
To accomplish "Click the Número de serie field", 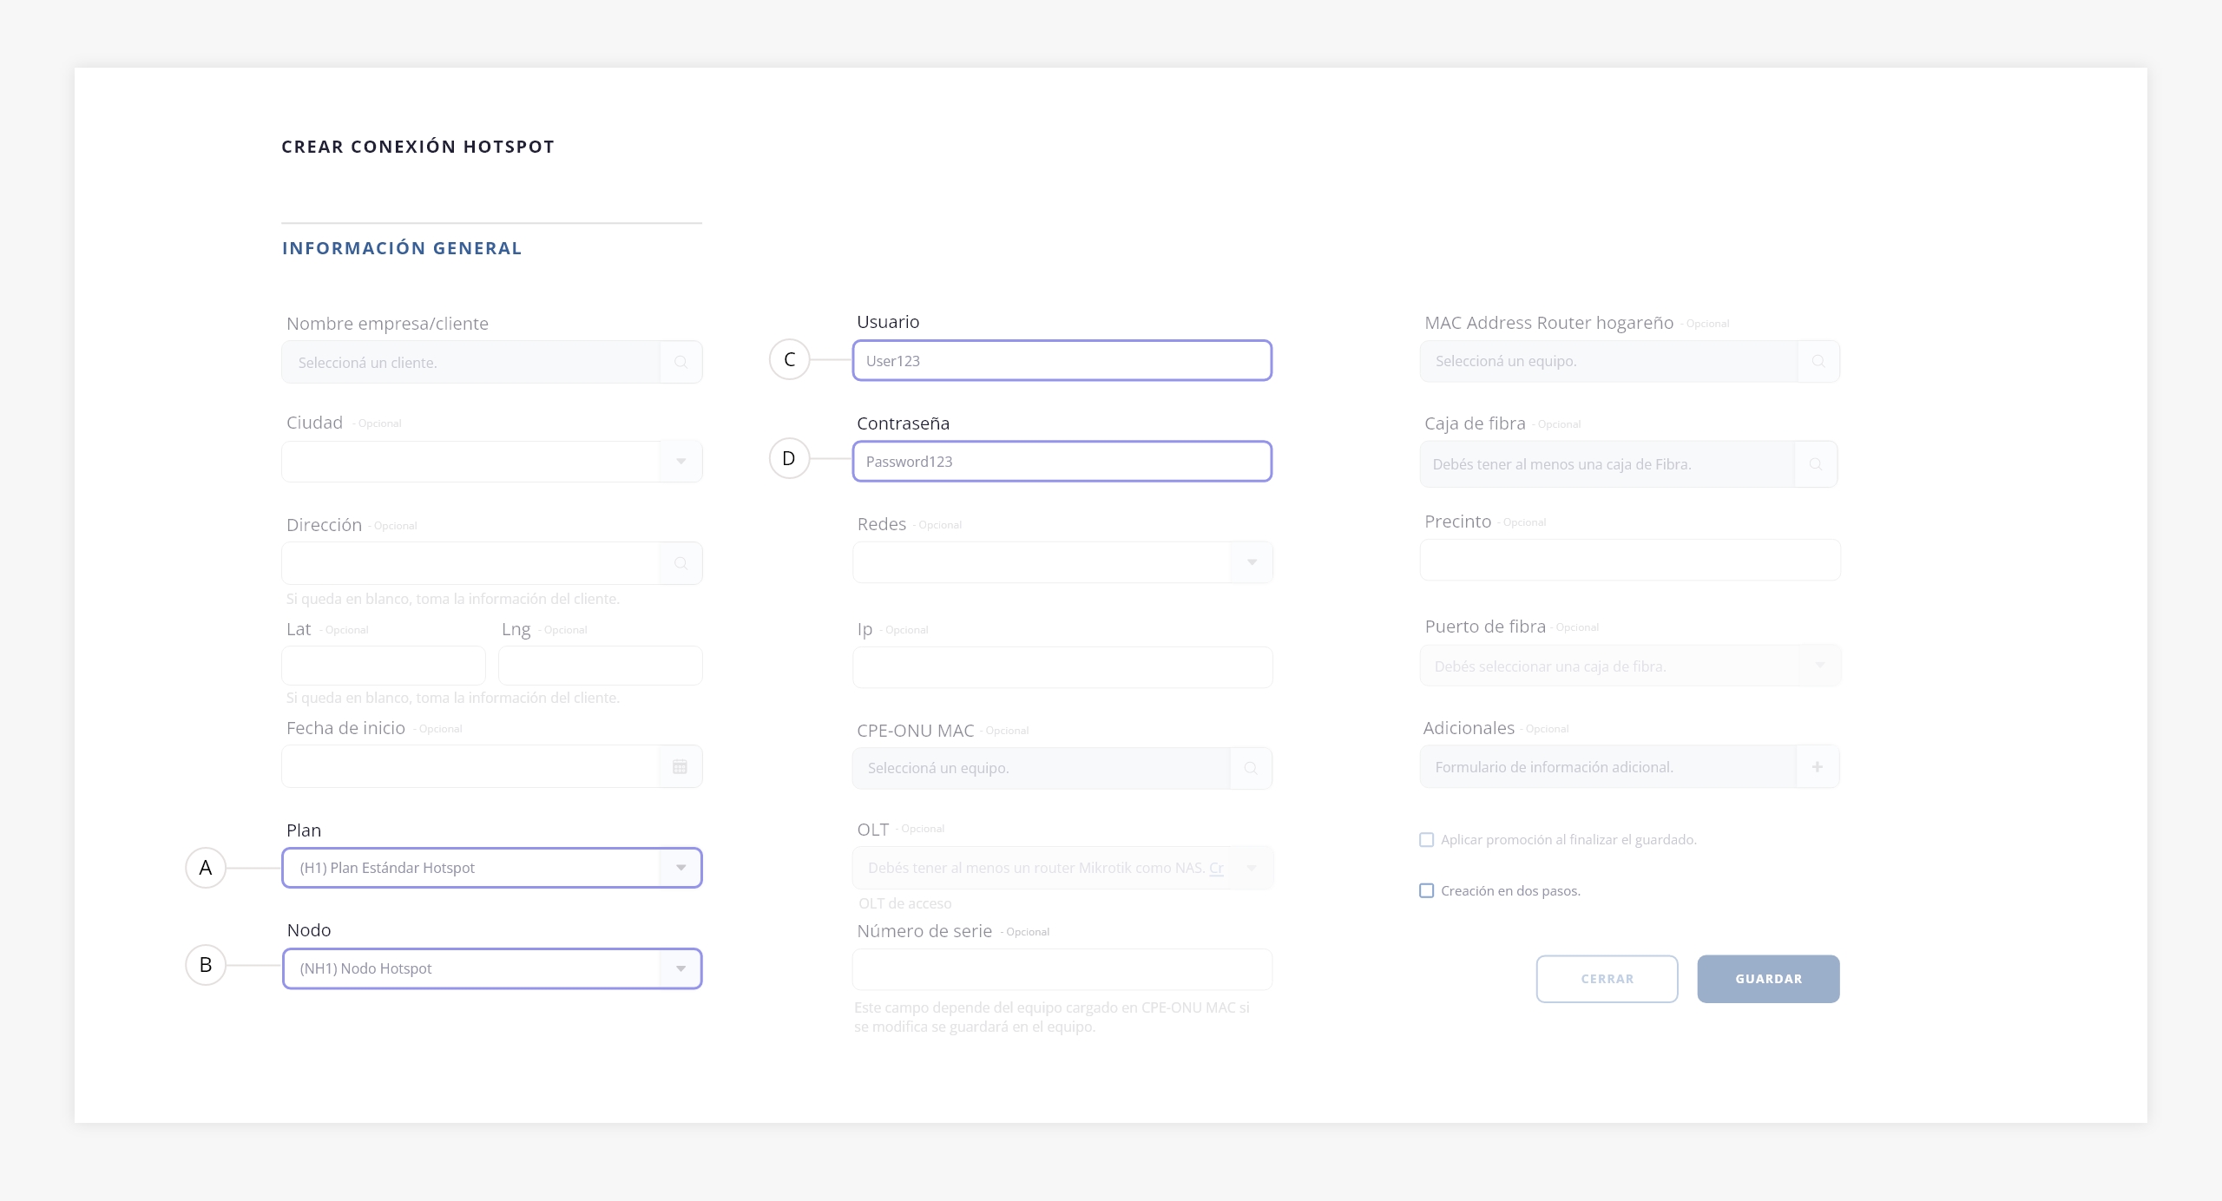I will (1062, 969).
